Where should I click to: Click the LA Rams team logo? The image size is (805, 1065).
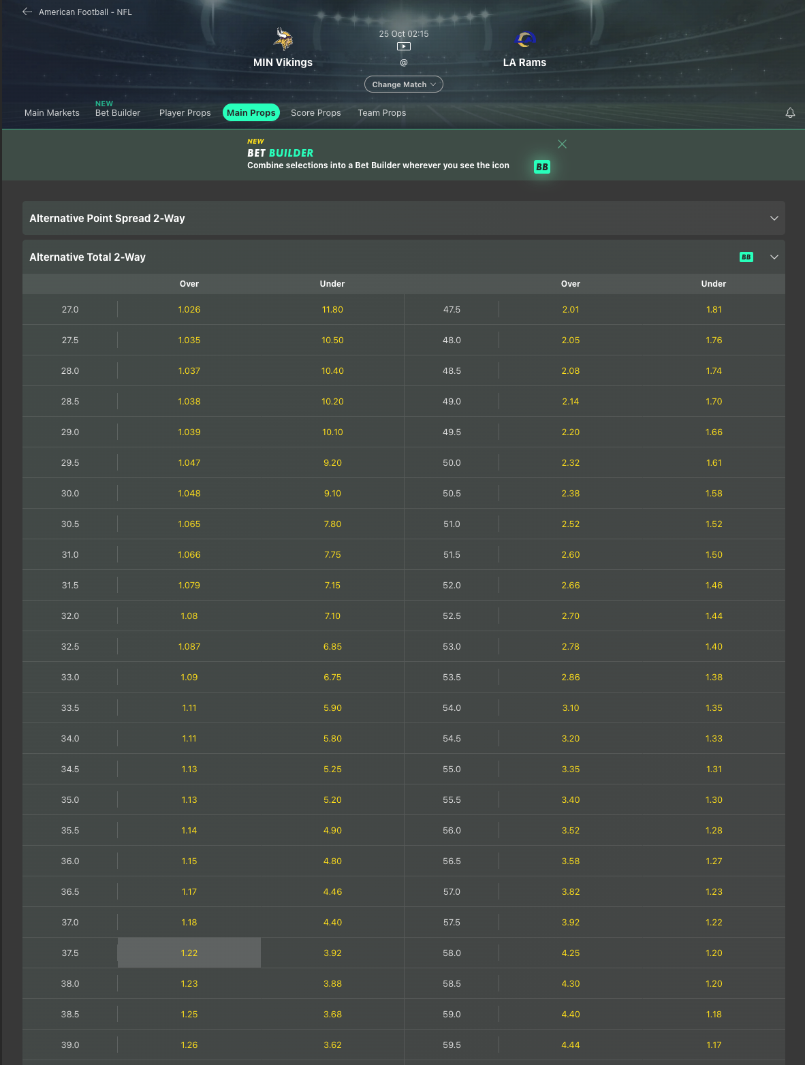[525, 39]
